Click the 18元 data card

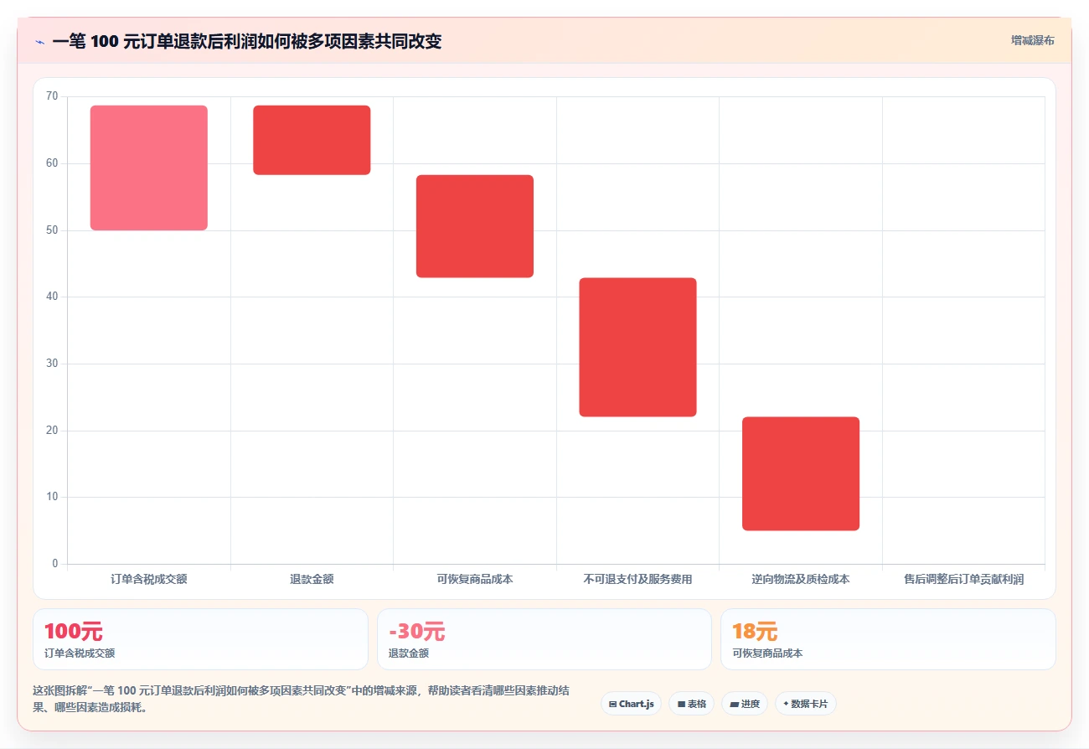[x=888, y=639]
